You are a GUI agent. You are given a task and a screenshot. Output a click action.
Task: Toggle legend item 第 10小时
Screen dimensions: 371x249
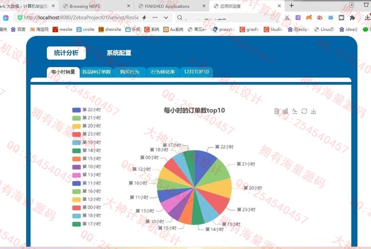coord(87,167)
